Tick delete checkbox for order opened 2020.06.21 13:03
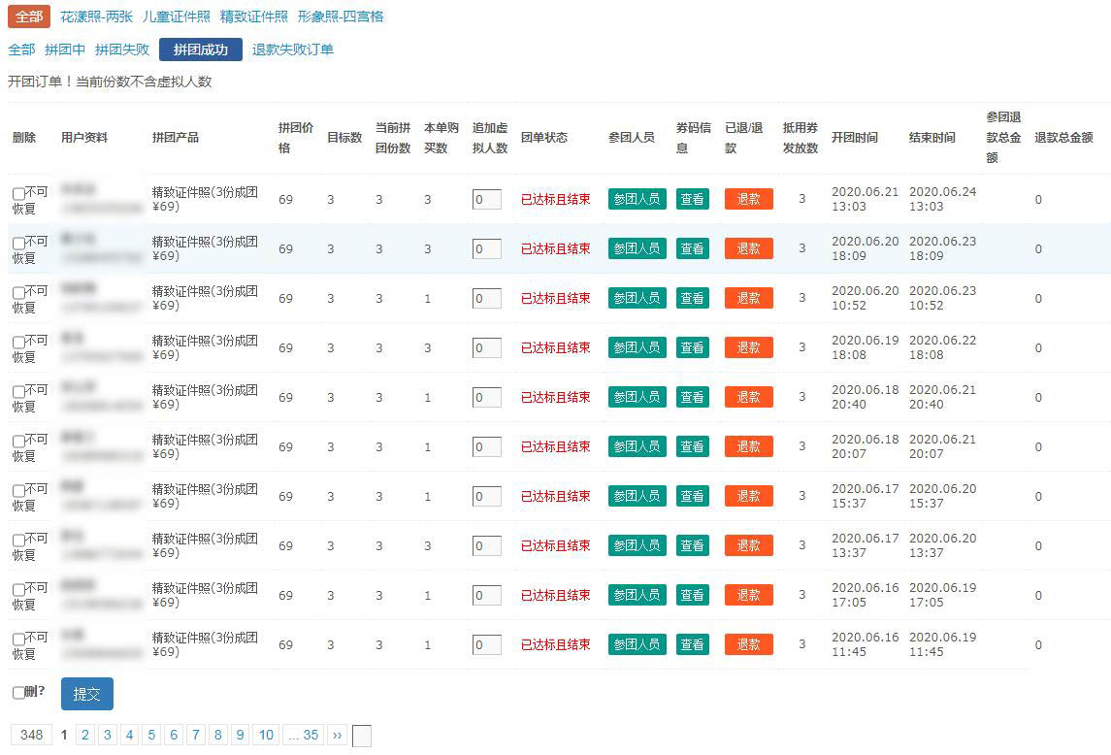The width and height of the screenshot is (1111, 755). 18,194
